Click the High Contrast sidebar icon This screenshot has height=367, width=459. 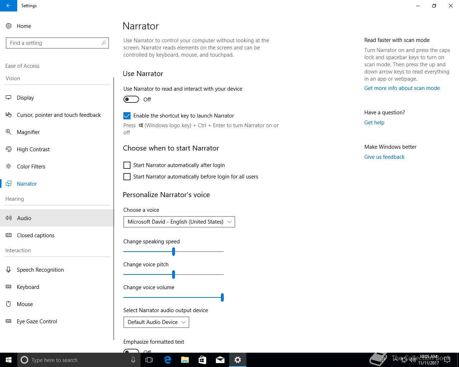(9, 149)
